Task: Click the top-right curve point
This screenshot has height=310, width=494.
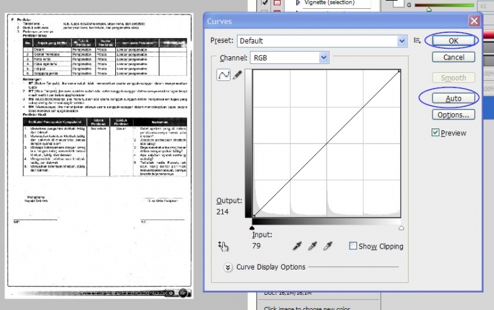Action: coord(400,70)
